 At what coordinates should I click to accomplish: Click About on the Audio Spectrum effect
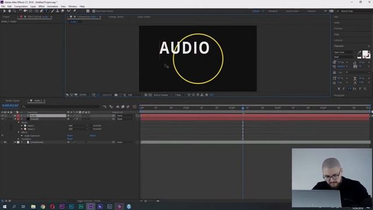(93, 136)
